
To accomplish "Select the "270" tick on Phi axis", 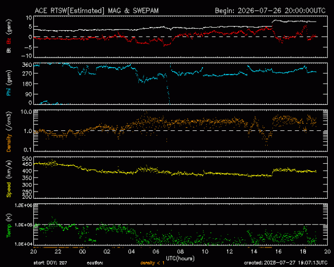I will click(27, 73).
